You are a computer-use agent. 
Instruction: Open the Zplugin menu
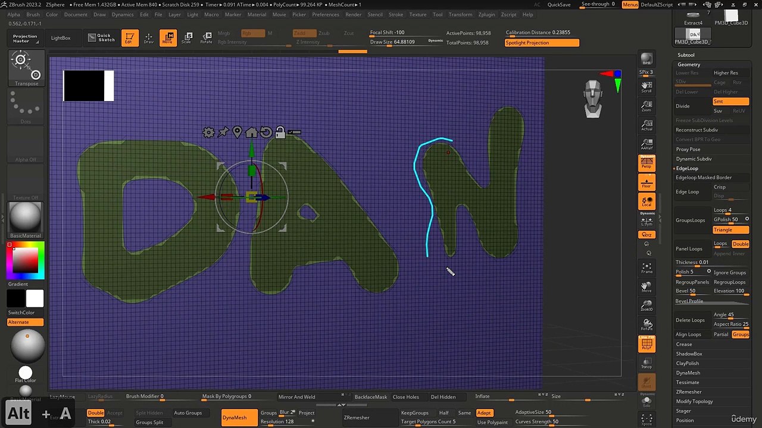click(486, 14)
